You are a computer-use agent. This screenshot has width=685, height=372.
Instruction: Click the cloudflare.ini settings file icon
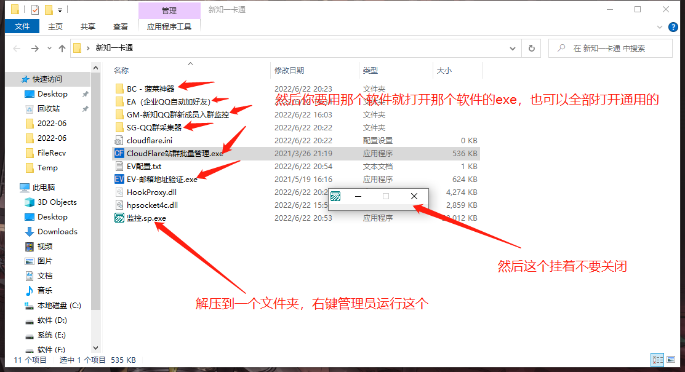(119, 140)
